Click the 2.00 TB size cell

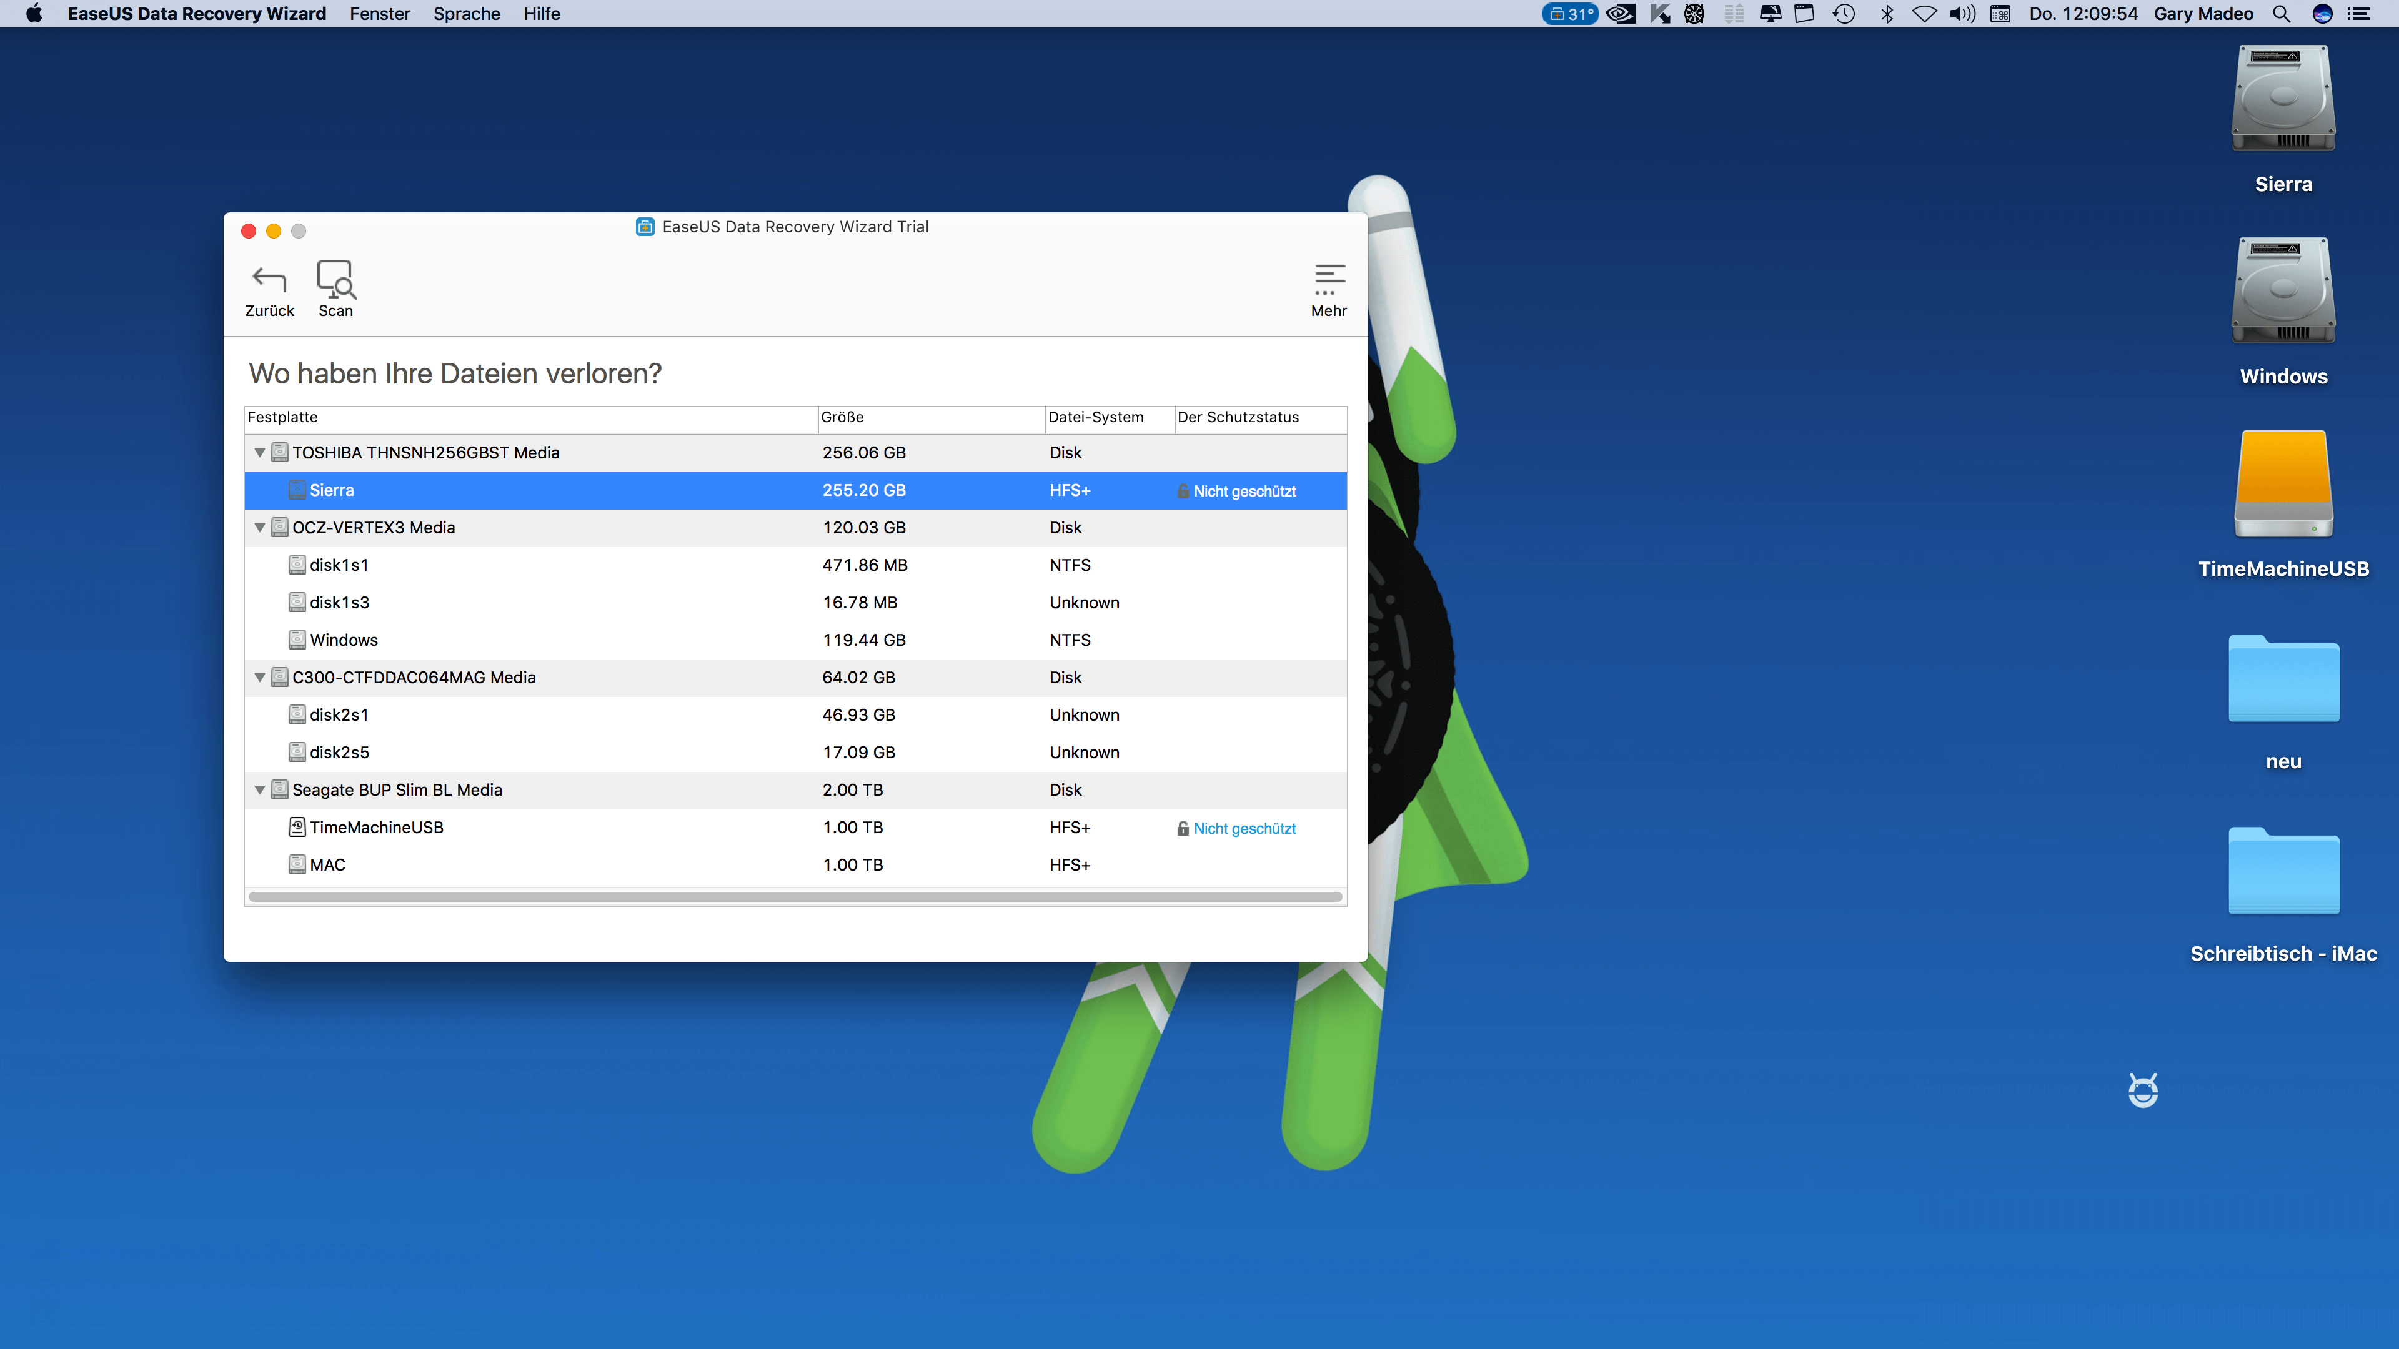coord(852,789)
